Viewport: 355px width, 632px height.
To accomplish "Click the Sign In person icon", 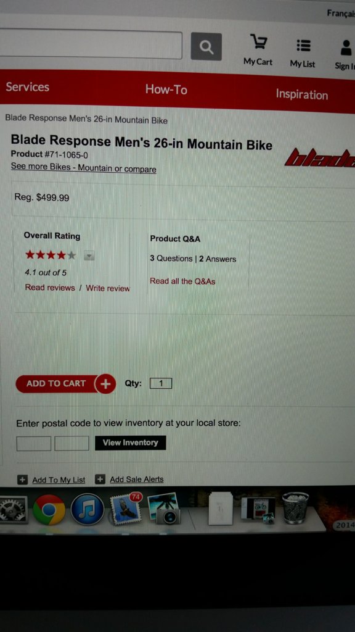I will point(346,48).
